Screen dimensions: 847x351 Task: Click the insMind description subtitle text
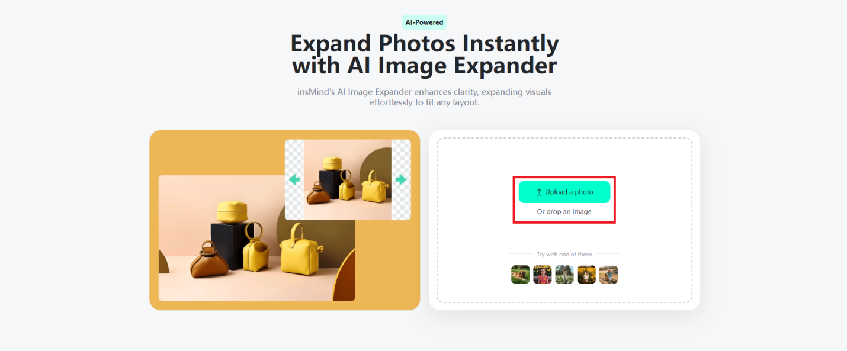pyautogui.click(x=424, y=97)
